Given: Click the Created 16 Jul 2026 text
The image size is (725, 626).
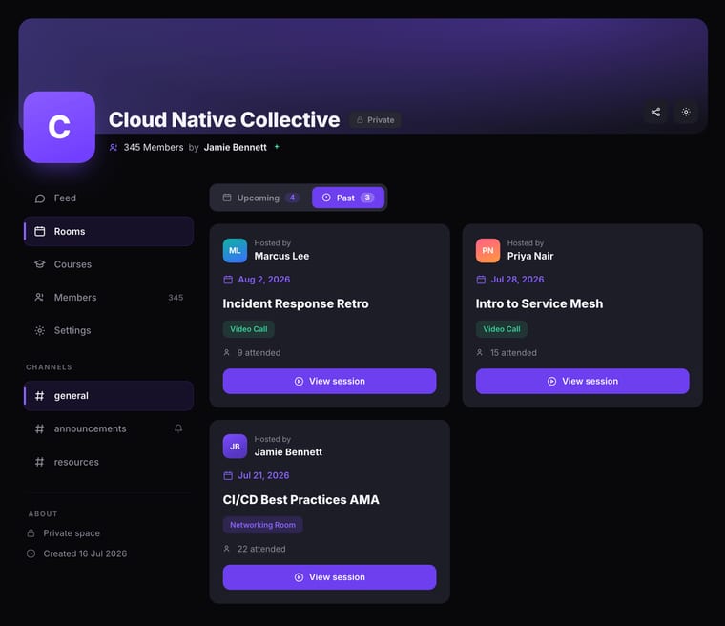Looking at the screenshot, I should [x=85, y=553].
